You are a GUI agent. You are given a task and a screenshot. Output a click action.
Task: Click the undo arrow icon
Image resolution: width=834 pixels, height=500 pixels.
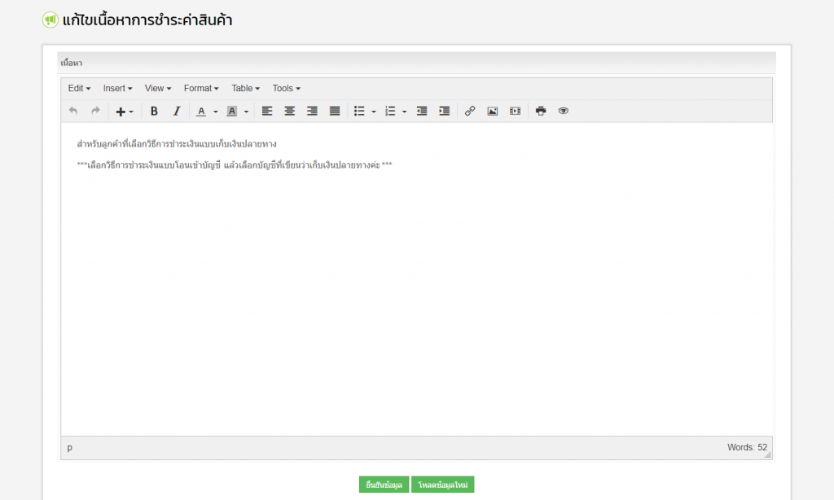(x=73, y=112)
